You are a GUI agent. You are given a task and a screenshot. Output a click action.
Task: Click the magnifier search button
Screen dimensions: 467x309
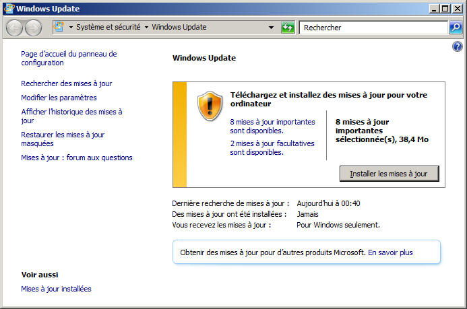click(456, 28)
